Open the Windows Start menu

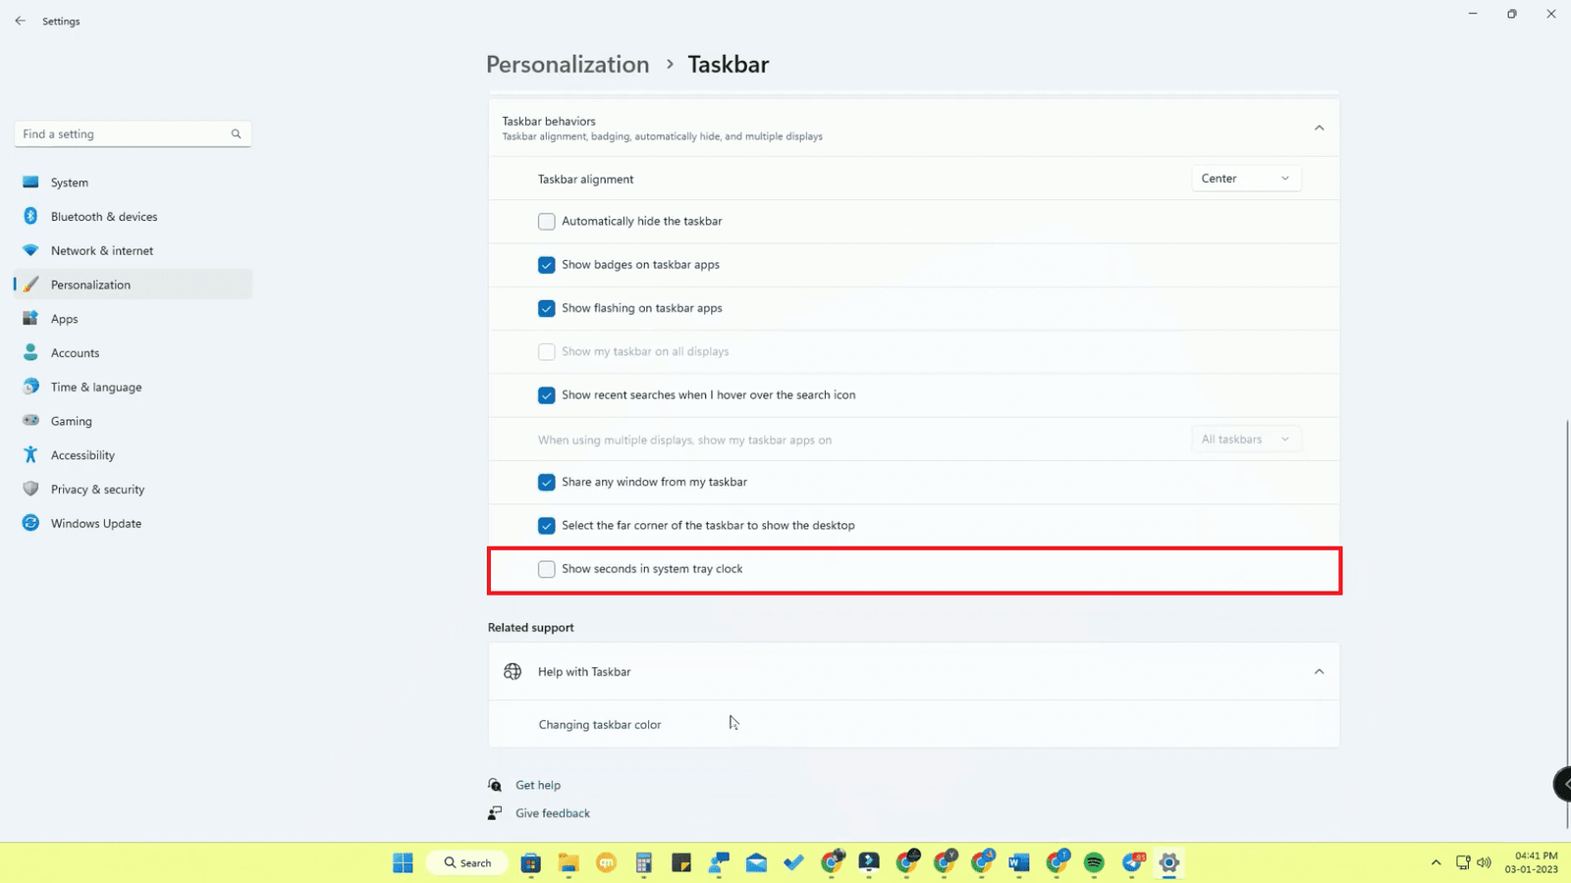coord(403,863)
